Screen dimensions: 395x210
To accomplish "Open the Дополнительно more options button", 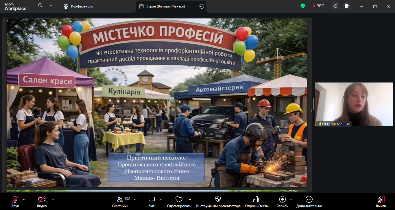I will click(309, 201).
